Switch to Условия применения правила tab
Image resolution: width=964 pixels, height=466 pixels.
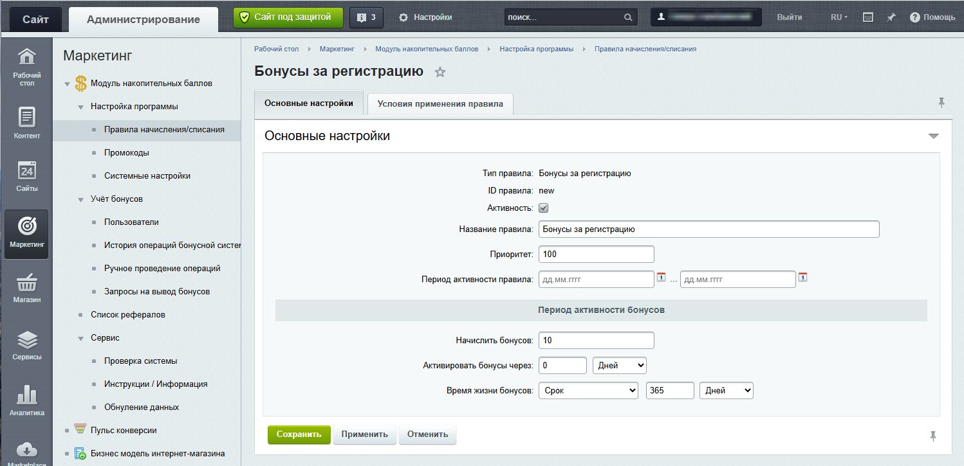click(x=440, y=103)
